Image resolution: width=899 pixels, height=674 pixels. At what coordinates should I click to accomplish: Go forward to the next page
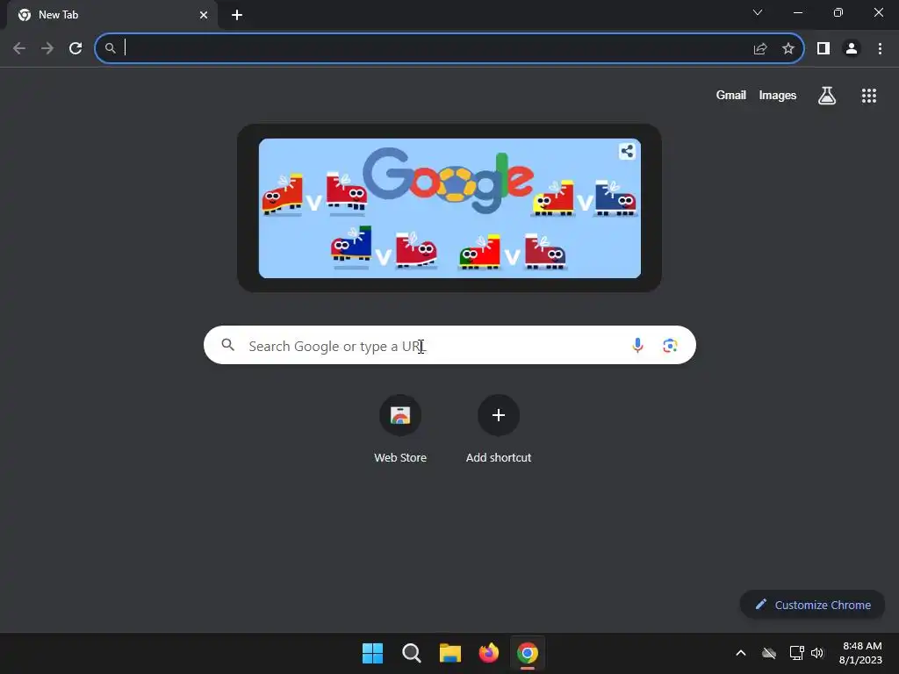click(x=47, y=48)
